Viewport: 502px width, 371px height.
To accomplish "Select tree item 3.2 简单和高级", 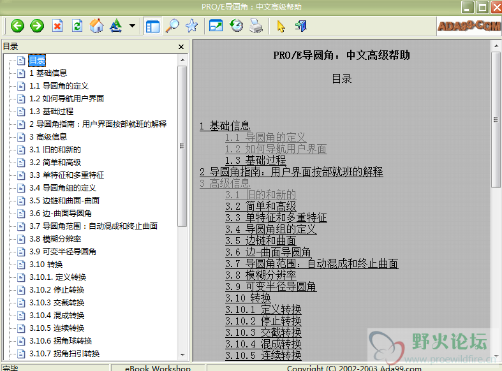I will 55,163.
